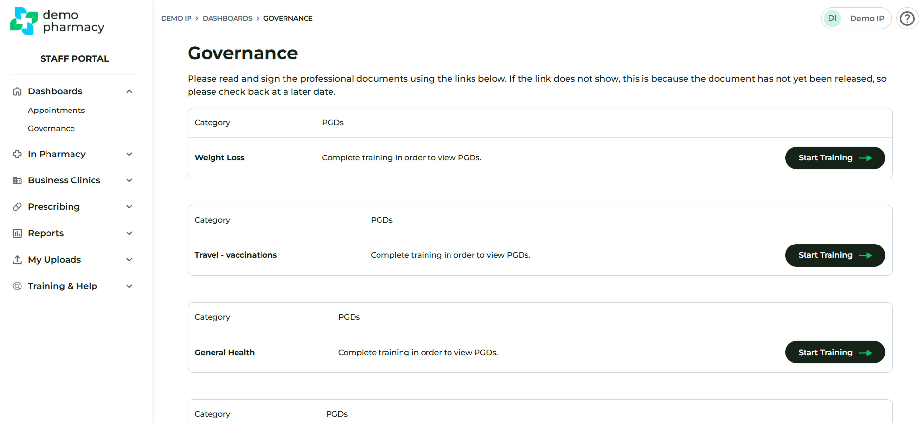The height and width of the screenshot is (423, 924).
Task: Click the Dashboards home icon
Action: click(x=17, y=91)
